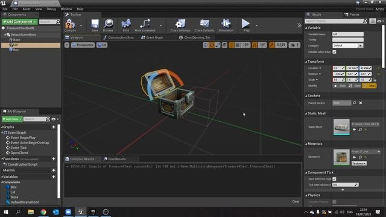Add new macro with plus icon
386x217 pixels.
[54, 170]
